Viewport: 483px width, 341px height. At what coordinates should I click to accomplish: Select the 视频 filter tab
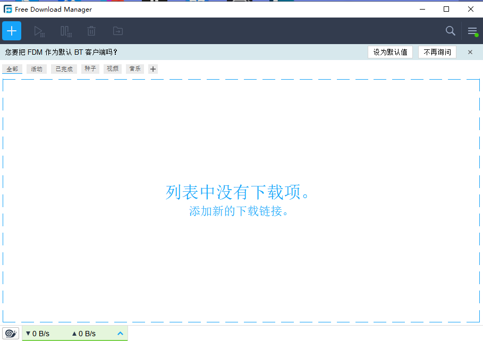[x=112, y=69]
